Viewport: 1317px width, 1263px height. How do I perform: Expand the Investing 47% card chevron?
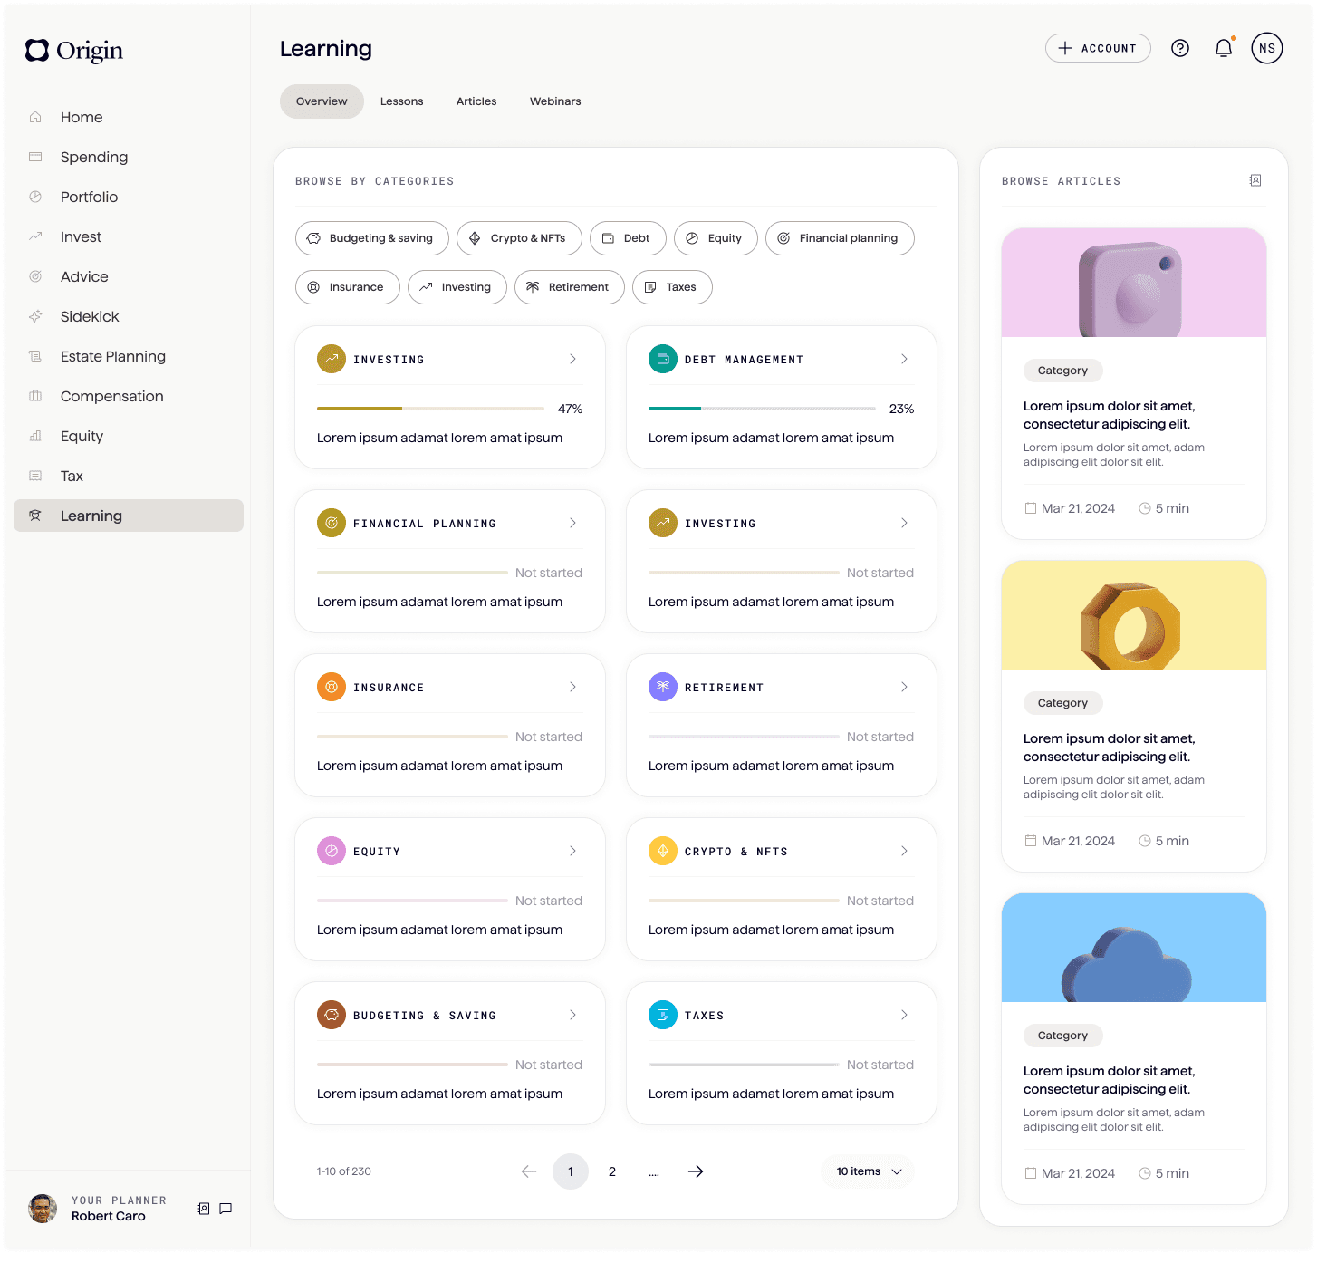pos(572,359)
